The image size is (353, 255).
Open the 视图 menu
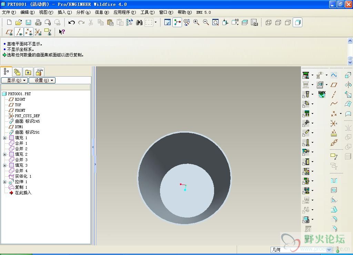tap(46, 12)
